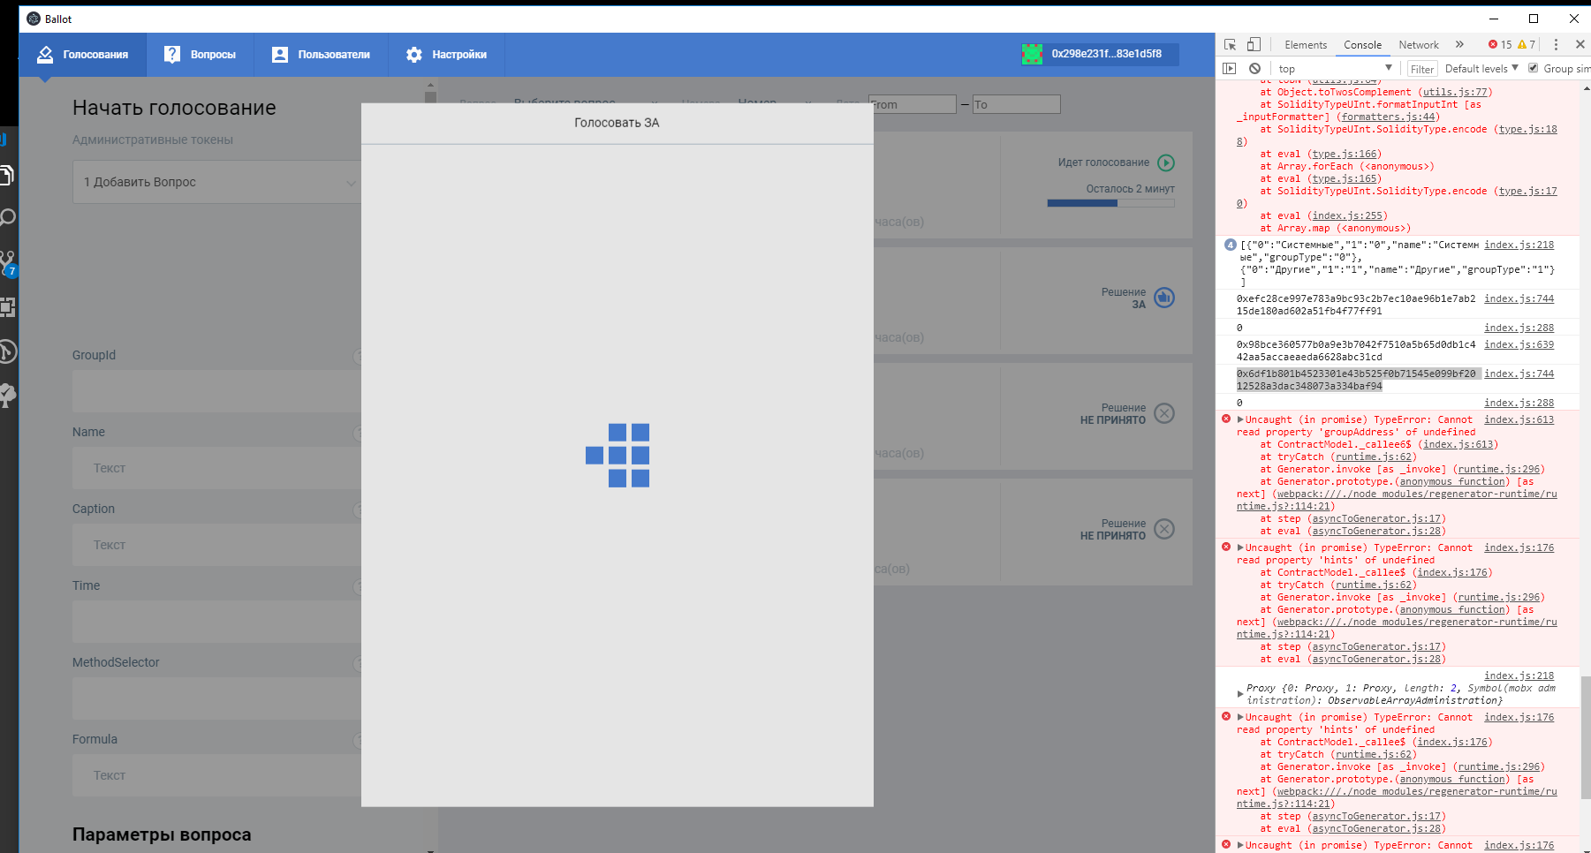Open the Вопросы section in top navigation
The height and width of the screenshot is (853, 1591).
(x=201, y=54)
